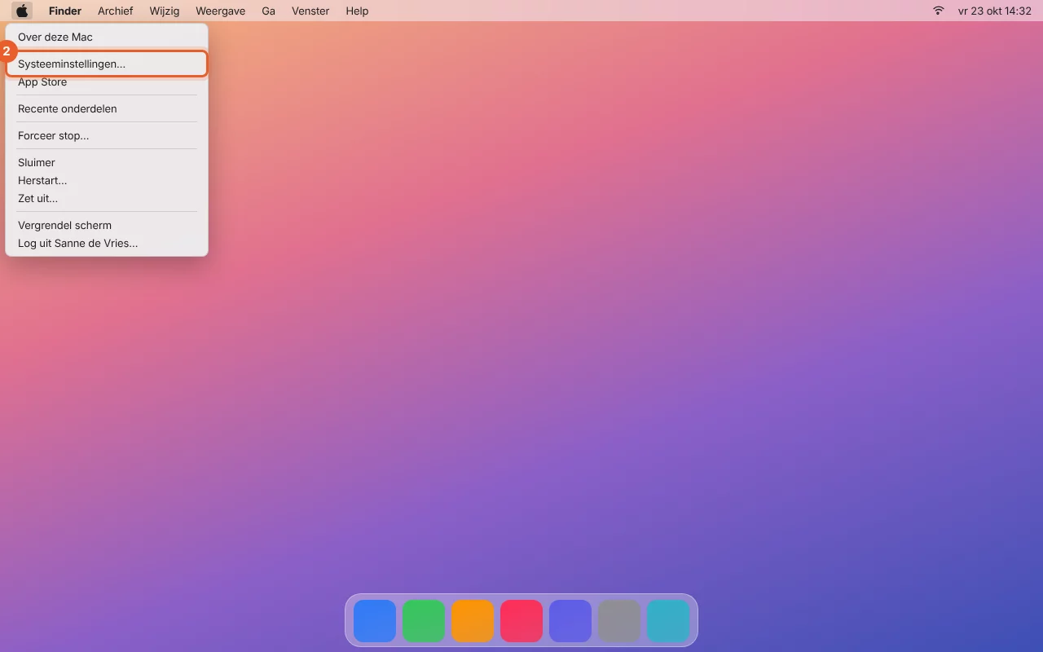Open the Ga menu
Screen dimensions: 1043x652
tap(269, 11)
